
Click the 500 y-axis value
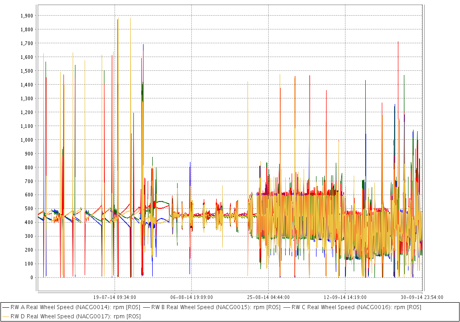29,209
